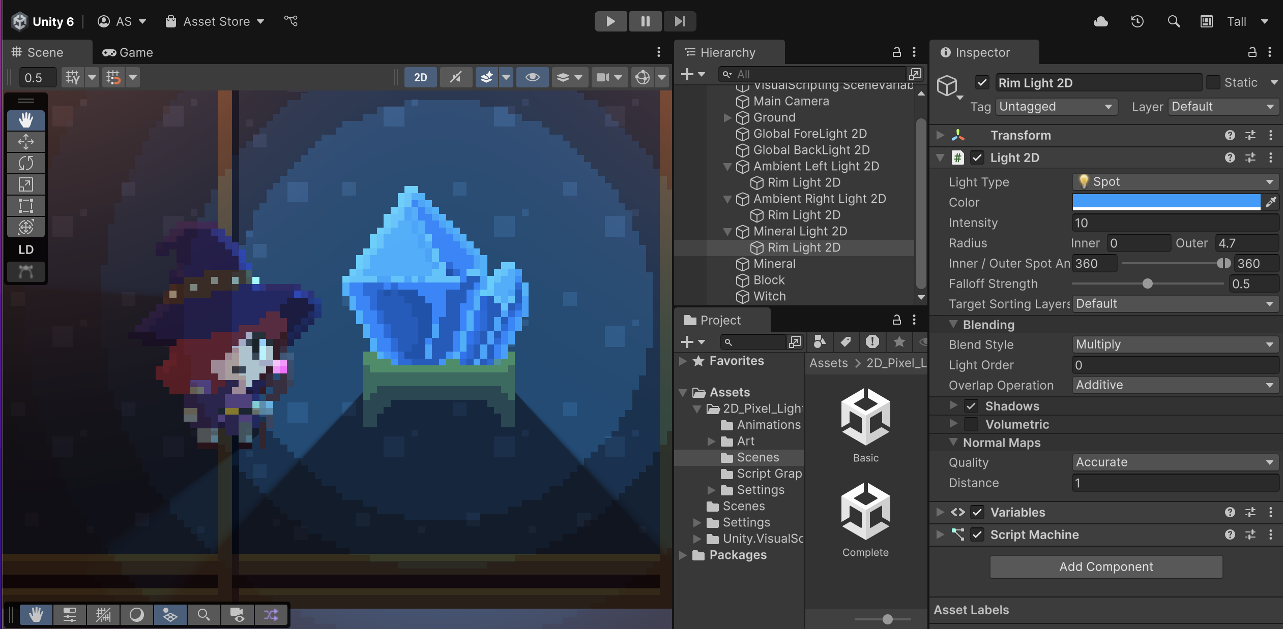Screen dimensions: 1283x629
Task: Open the Blend Style dropdown
Action: click(1175, 344)
